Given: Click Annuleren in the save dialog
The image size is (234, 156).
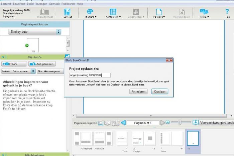Looking at the screenshot, I should [x=138, y=92].
